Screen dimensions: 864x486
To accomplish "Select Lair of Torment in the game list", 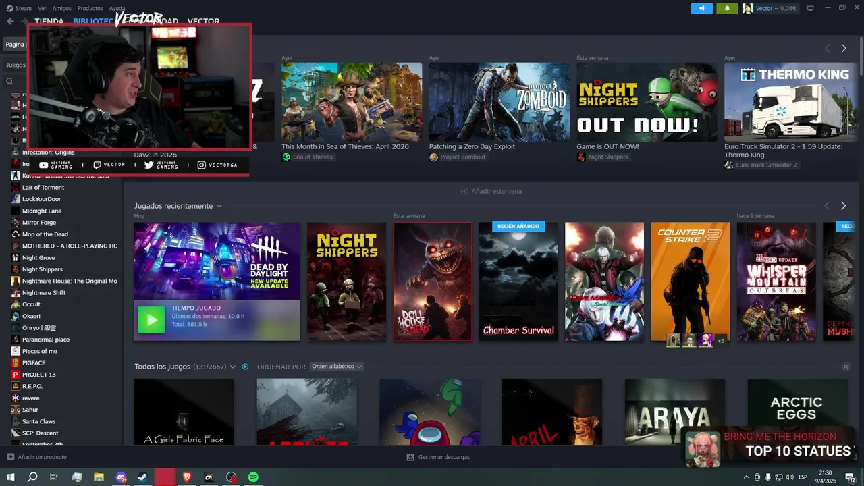I will (x=43, y=188).
